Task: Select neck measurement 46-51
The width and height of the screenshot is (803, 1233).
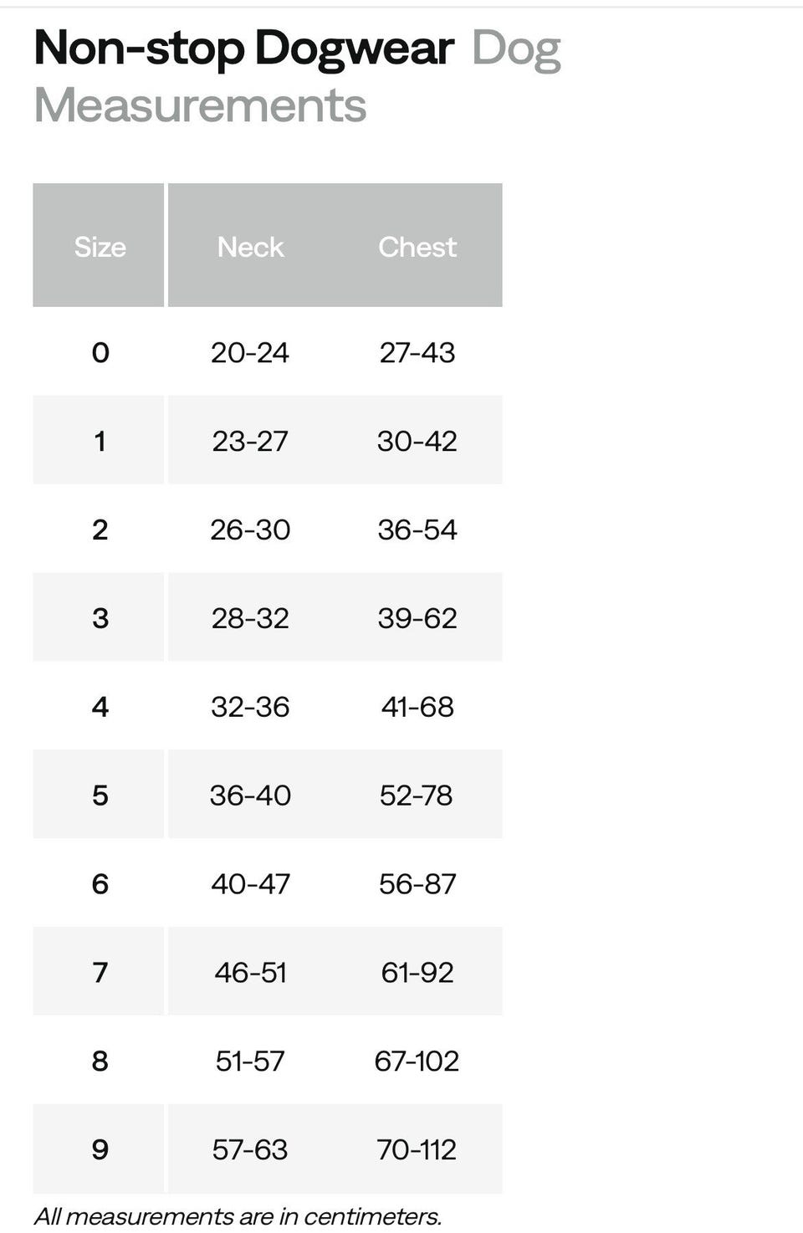Action: tap(250, 972)
